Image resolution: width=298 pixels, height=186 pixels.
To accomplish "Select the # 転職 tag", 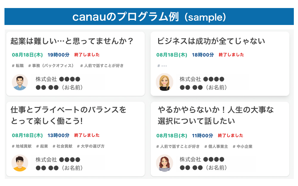I will coord(18,66).
